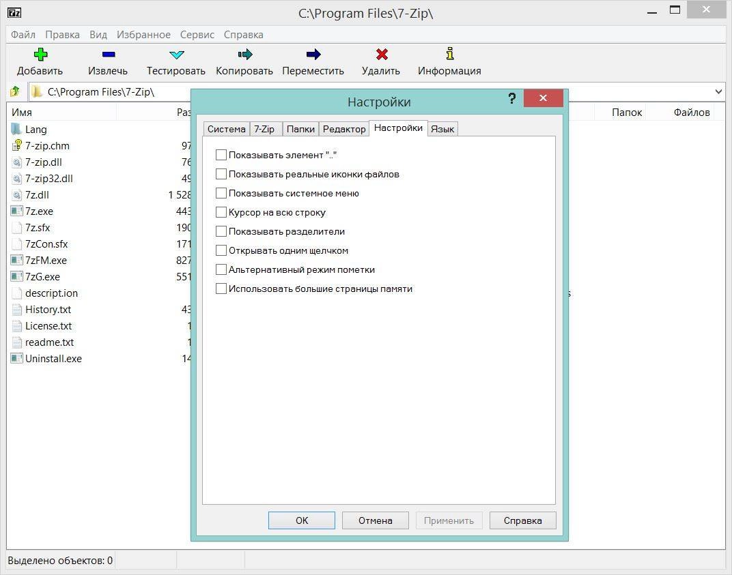
Task: Click the 7-zip.chm help file icon
Action: (16, 145)
